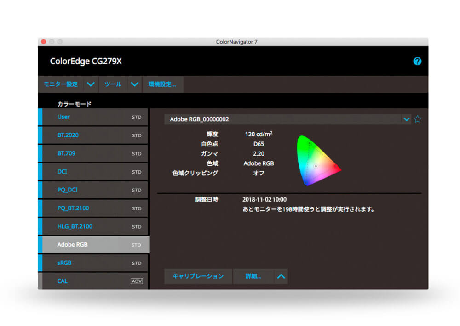Click the 2018-11-02 10:00 adjustment date
Image resolution: width=460 pixels, height=326 pixels.
pyautogui.click(x=264, y=199)
